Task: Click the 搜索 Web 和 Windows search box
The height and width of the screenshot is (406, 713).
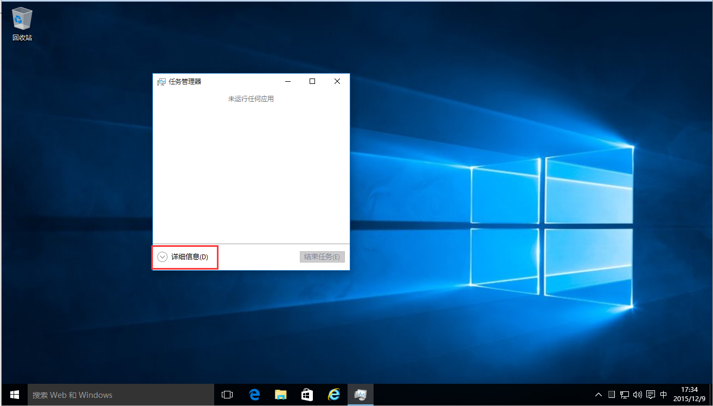Action: pyautogui.click(x=121, y=395)
